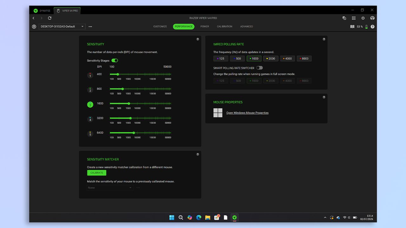Open the profile stack icon beside dropdown
This screenshot has width=406, height=228.
(x=34, y=27)
